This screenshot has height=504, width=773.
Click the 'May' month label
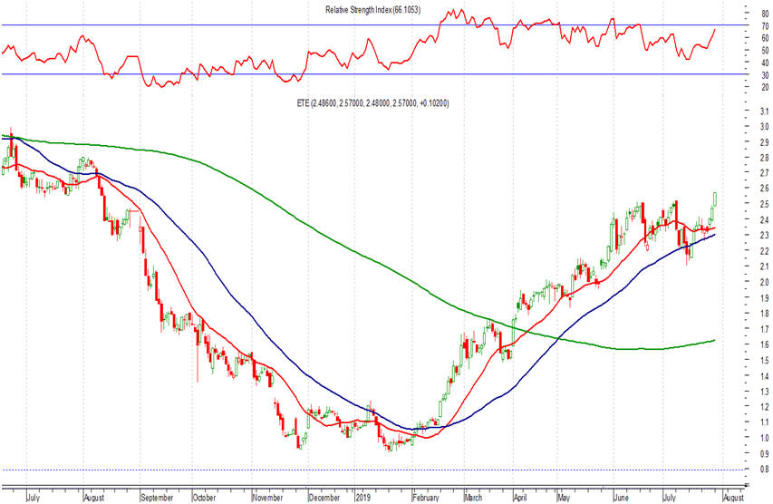(564, 497)
